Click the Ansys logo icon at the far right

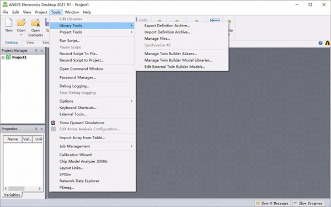point(327,43)
